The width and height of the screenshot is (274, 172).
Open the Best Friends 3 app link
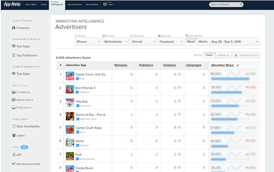tap(85, 88)
